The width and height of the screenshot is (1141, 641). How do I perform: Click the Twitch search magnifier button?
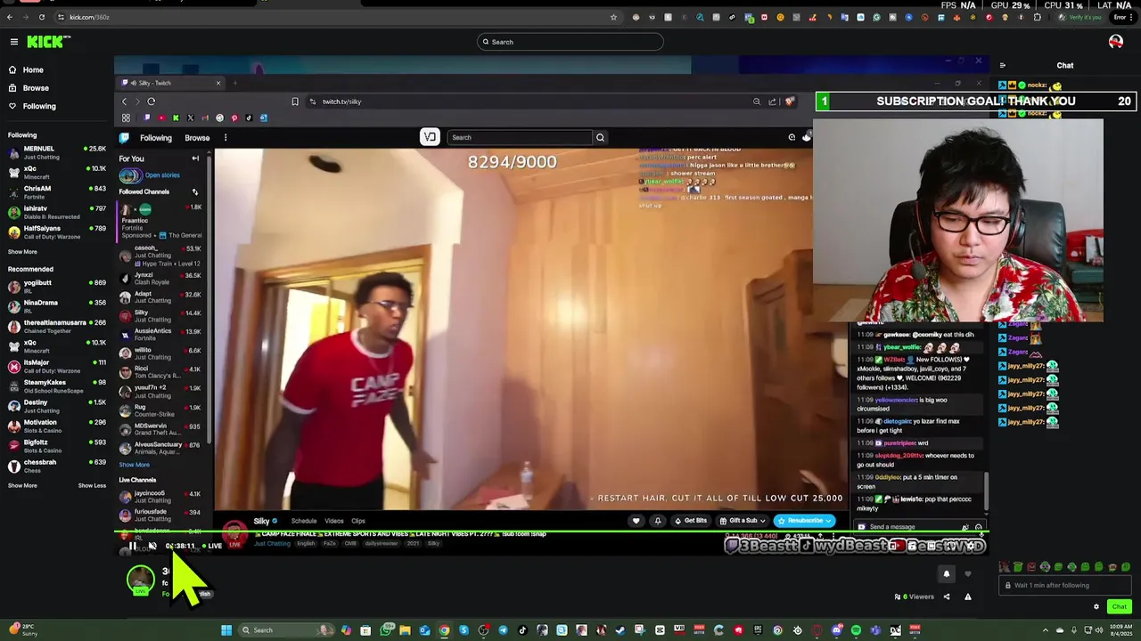pos(600,137)
